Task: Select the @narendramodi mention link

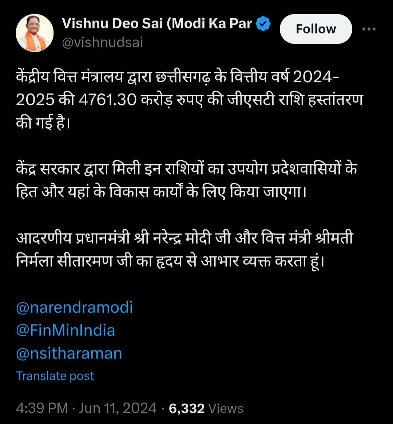Action: 74,307
